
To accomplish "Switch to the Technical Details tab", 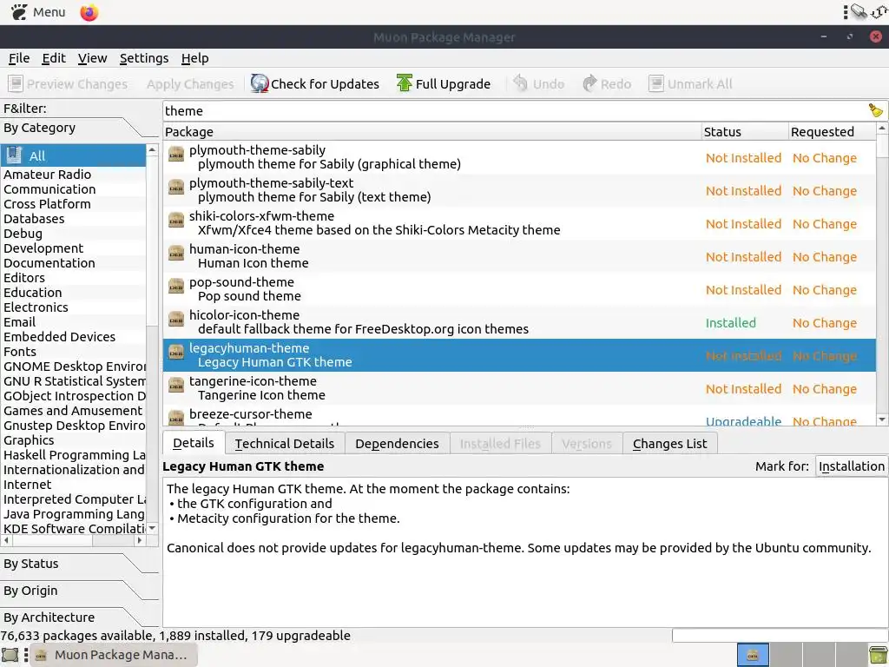I will [285, 444].
